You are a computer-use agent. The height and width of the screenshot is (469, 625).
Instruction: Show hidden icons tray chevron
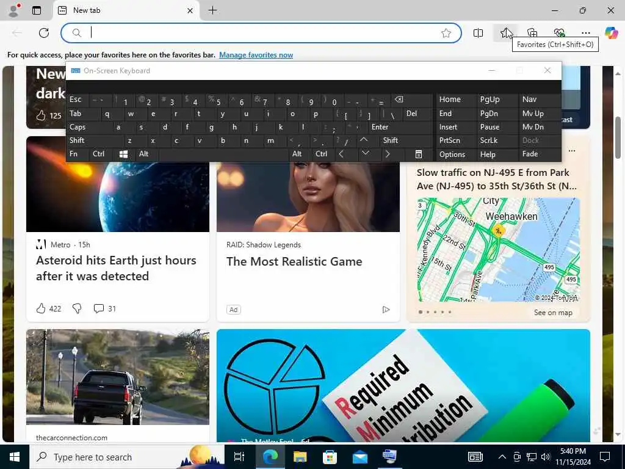coord(502,457)
